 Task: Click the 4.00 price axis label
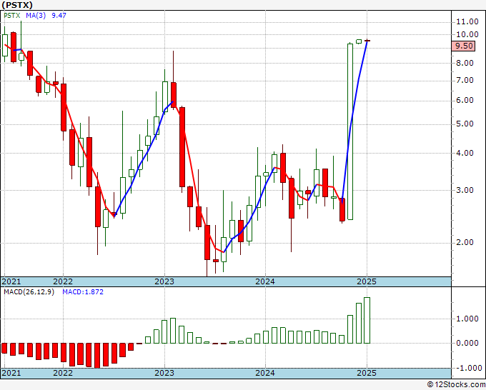[x=465, y=153]
